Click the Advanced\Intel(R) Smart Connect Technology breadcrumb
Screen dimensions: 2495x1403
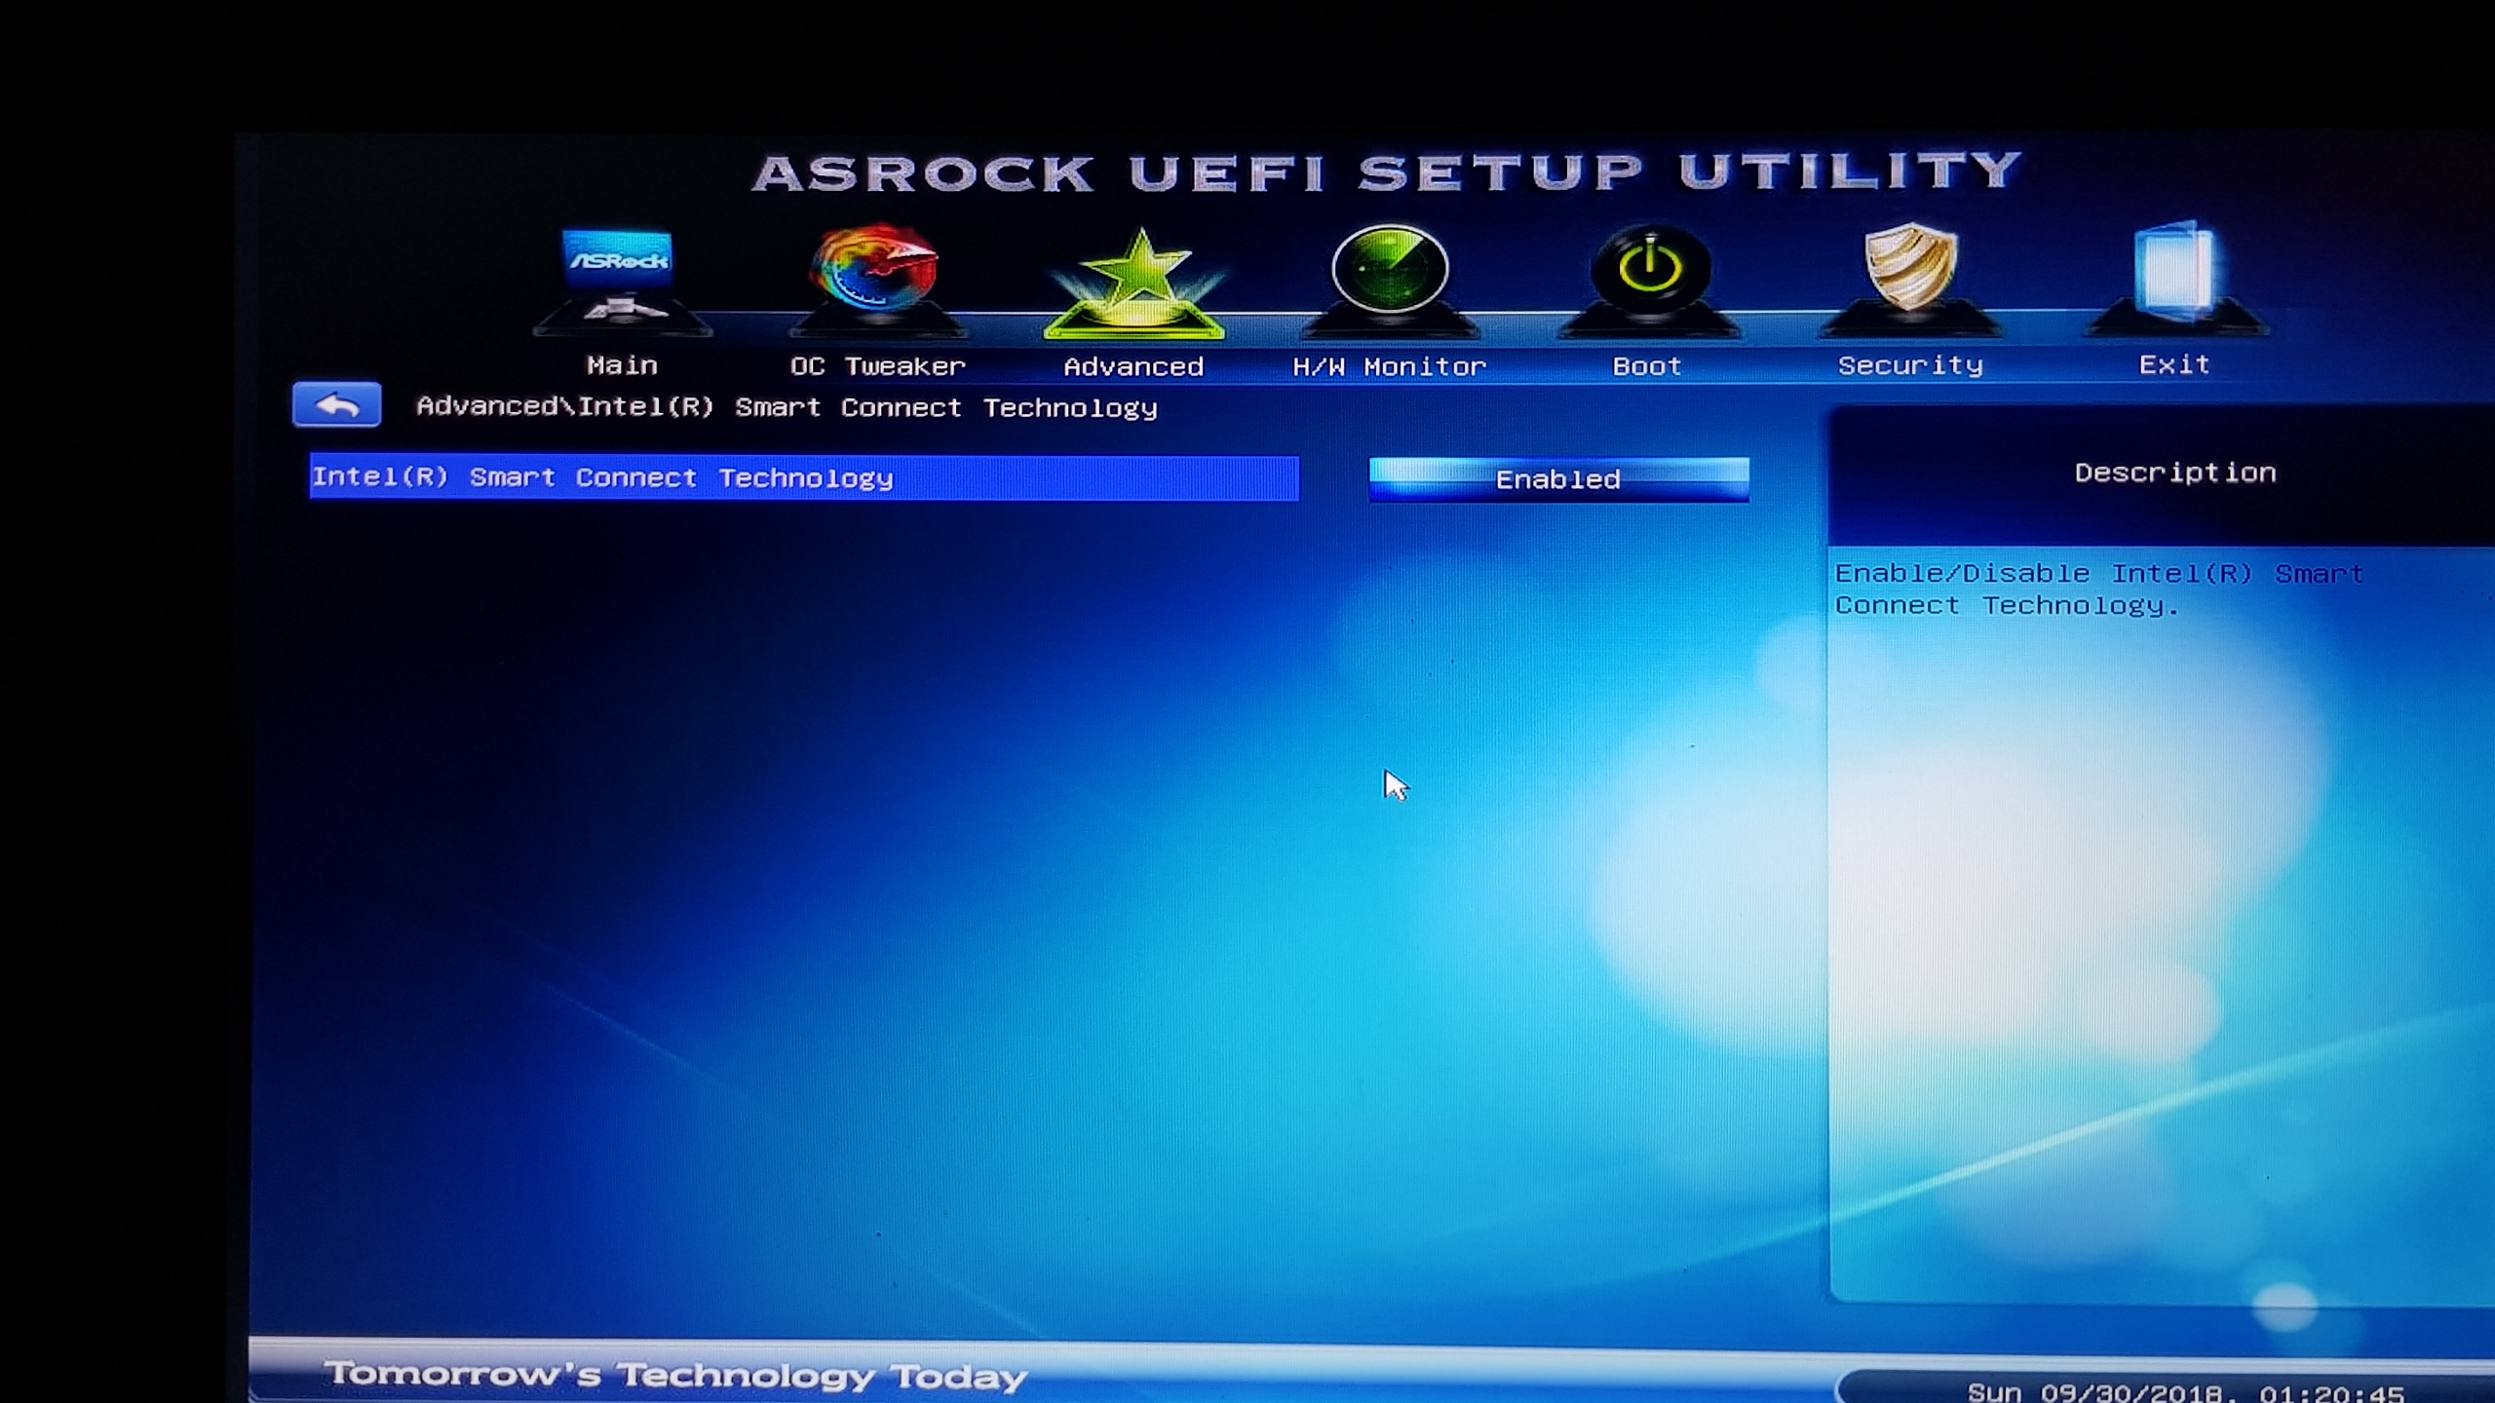pos(787,407)
